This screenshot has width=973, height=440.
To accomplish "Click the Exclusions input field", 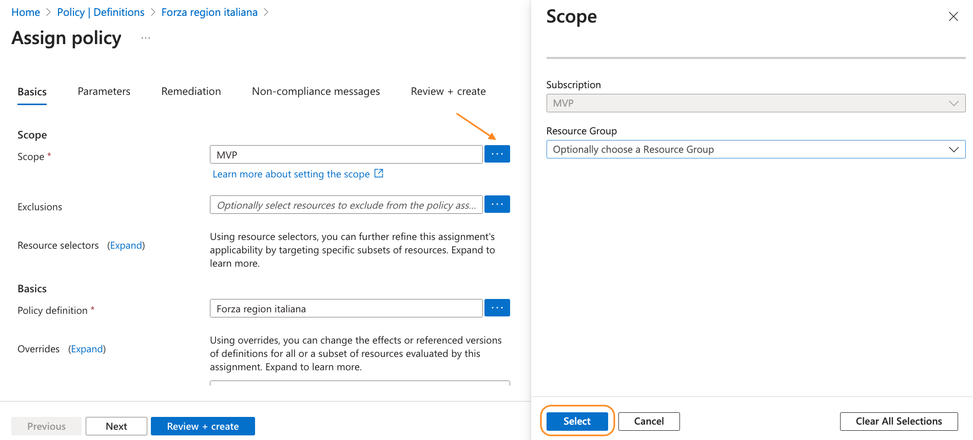I will 346,205.
